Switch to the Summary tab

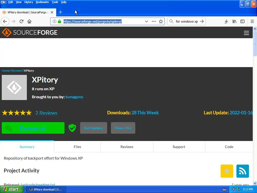(x=27, y=147)
